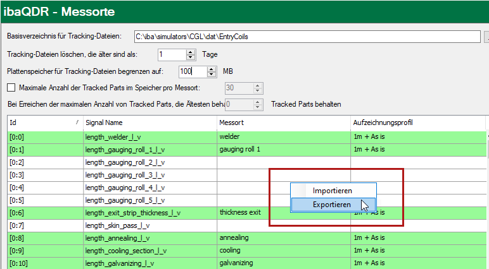Select the length_cooling_section_l_v cell

(x=150, y=251)
